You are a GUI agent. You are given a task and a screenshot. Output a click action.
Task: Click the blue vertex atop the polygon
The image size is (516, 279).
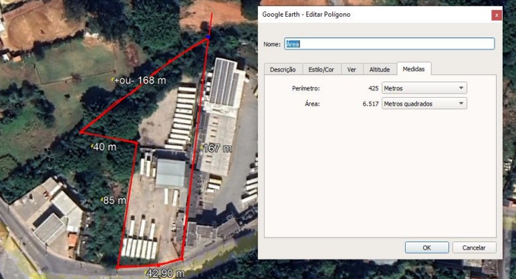[x=208, y=37]
